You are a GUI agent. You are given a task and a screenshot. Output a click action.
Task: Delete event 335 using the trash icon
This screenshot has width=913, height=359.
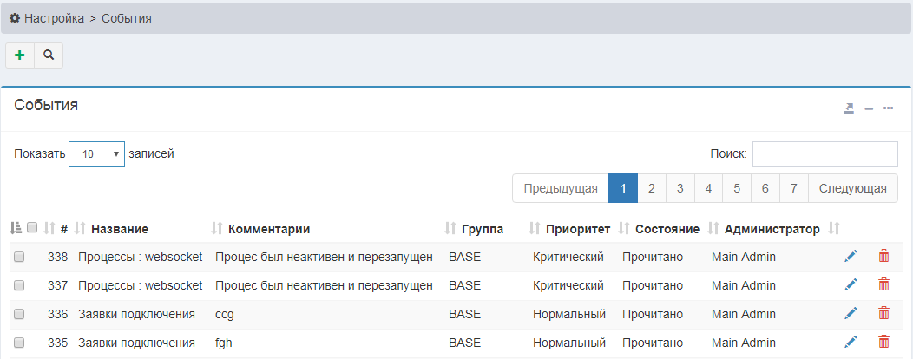click(x=883, y=342)
